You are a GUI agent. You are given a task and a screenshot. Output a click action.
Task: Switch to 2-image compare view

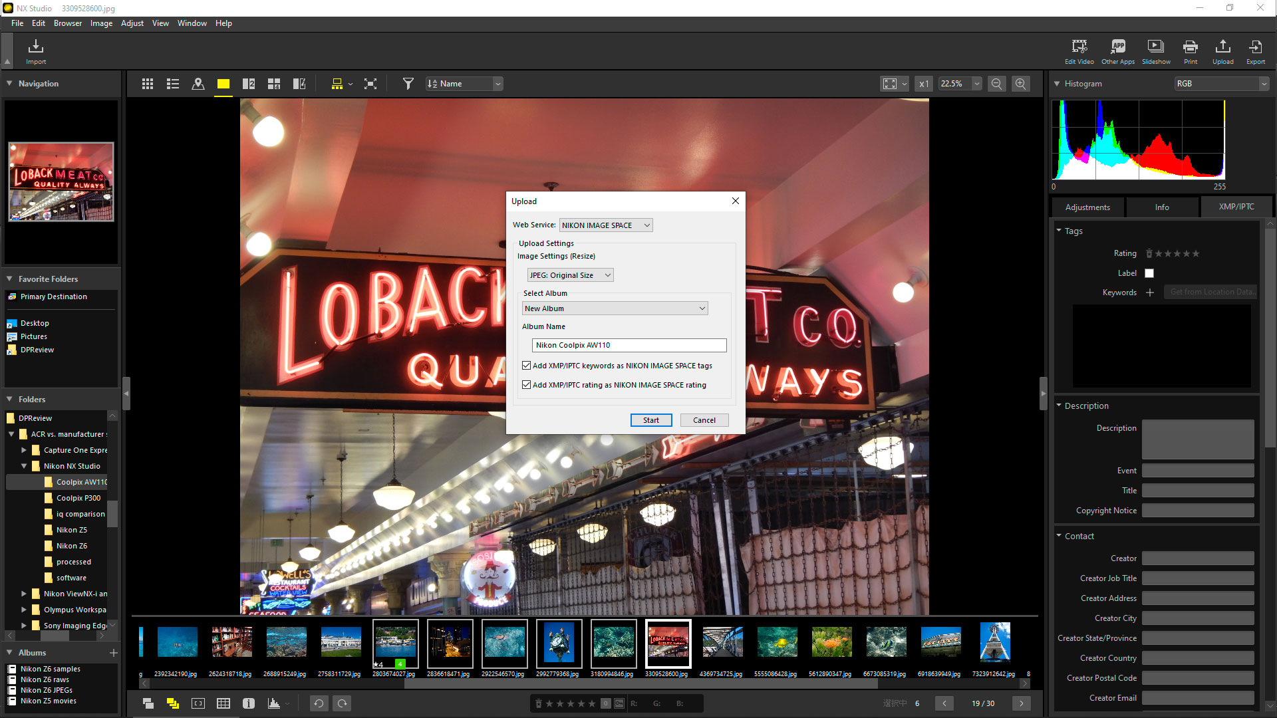pyautogui.click(x=249, y=84)
